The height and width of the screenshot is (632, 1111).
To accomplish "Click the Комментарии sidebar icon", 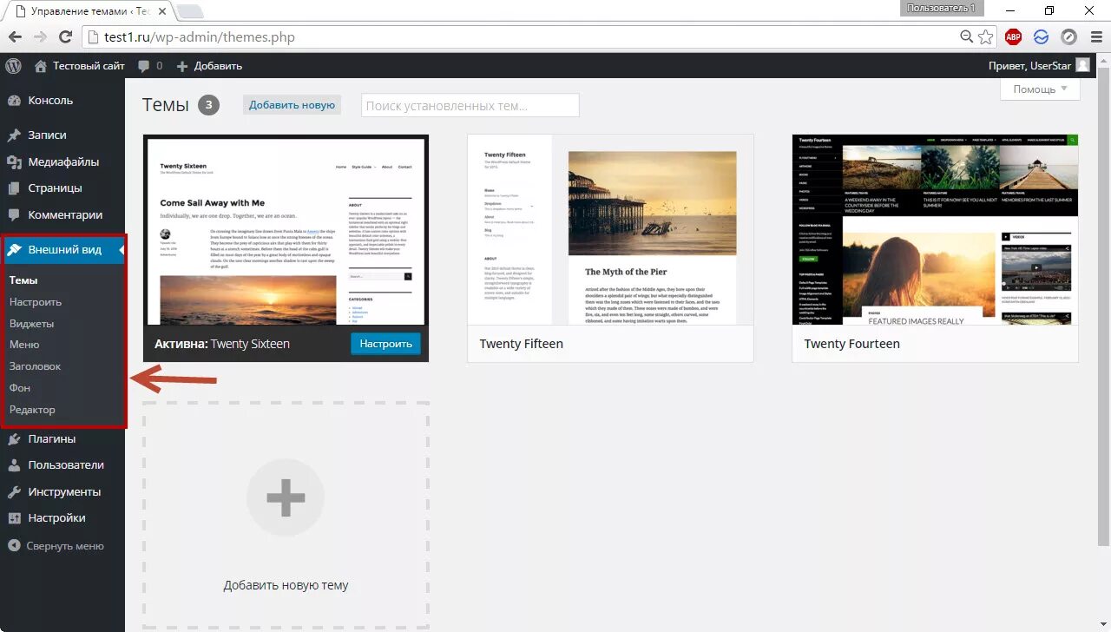I will click(x=14, y=215).
